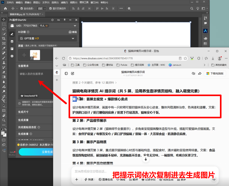The image size is (229, 186).
Task: Open the 窗口(W) menu
Action: 94,3
